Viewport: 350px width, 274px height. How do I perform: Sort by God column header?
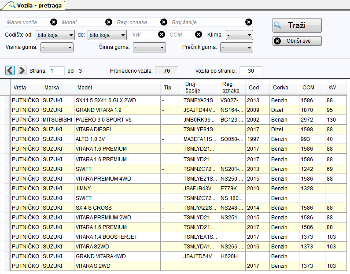(258, 87)
